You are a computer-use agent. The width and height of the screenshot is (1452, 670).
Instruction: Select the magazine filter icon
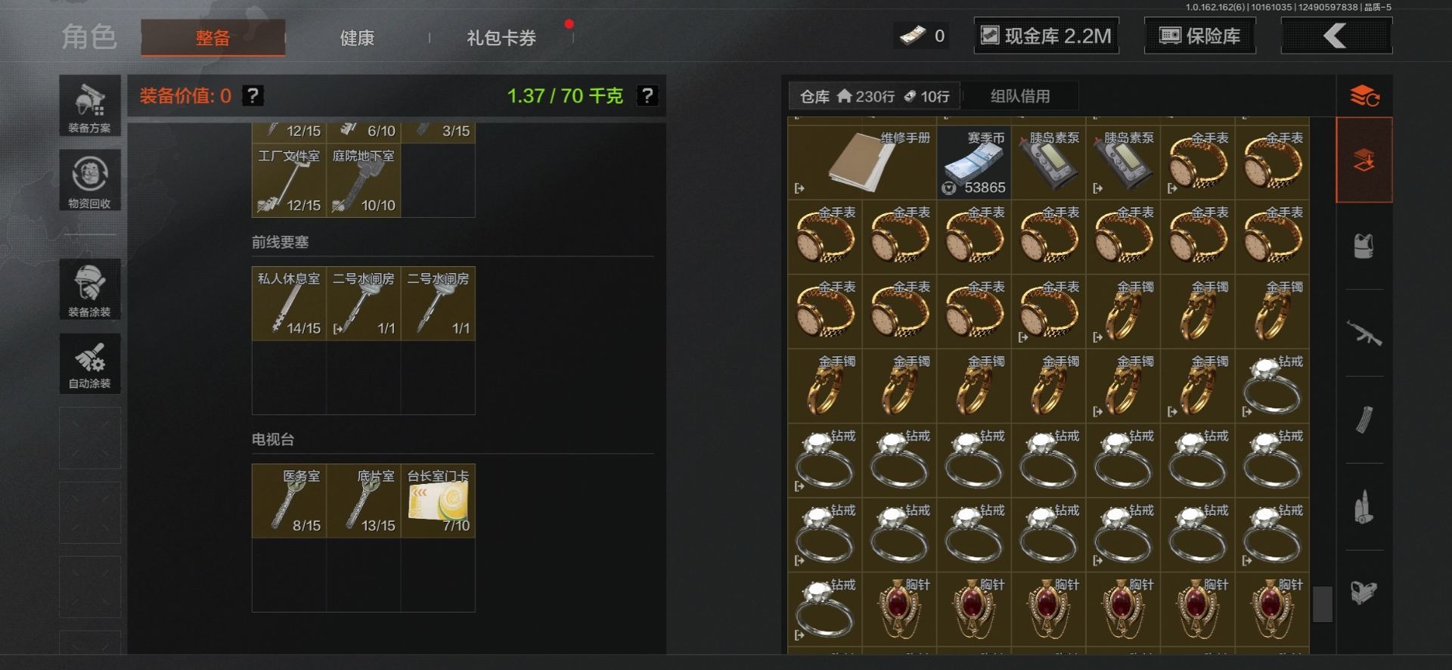1364,420
